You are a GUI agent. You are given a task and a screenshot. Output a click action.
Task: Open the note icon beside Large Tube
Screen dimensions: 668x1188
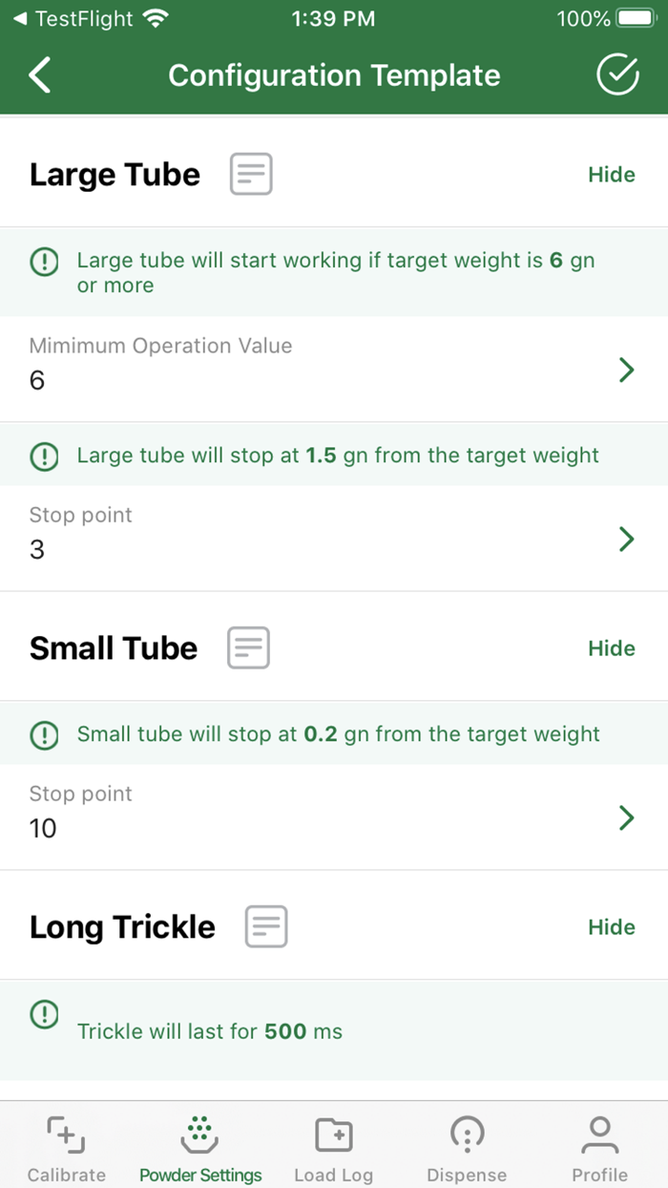(x=250, y=174)
